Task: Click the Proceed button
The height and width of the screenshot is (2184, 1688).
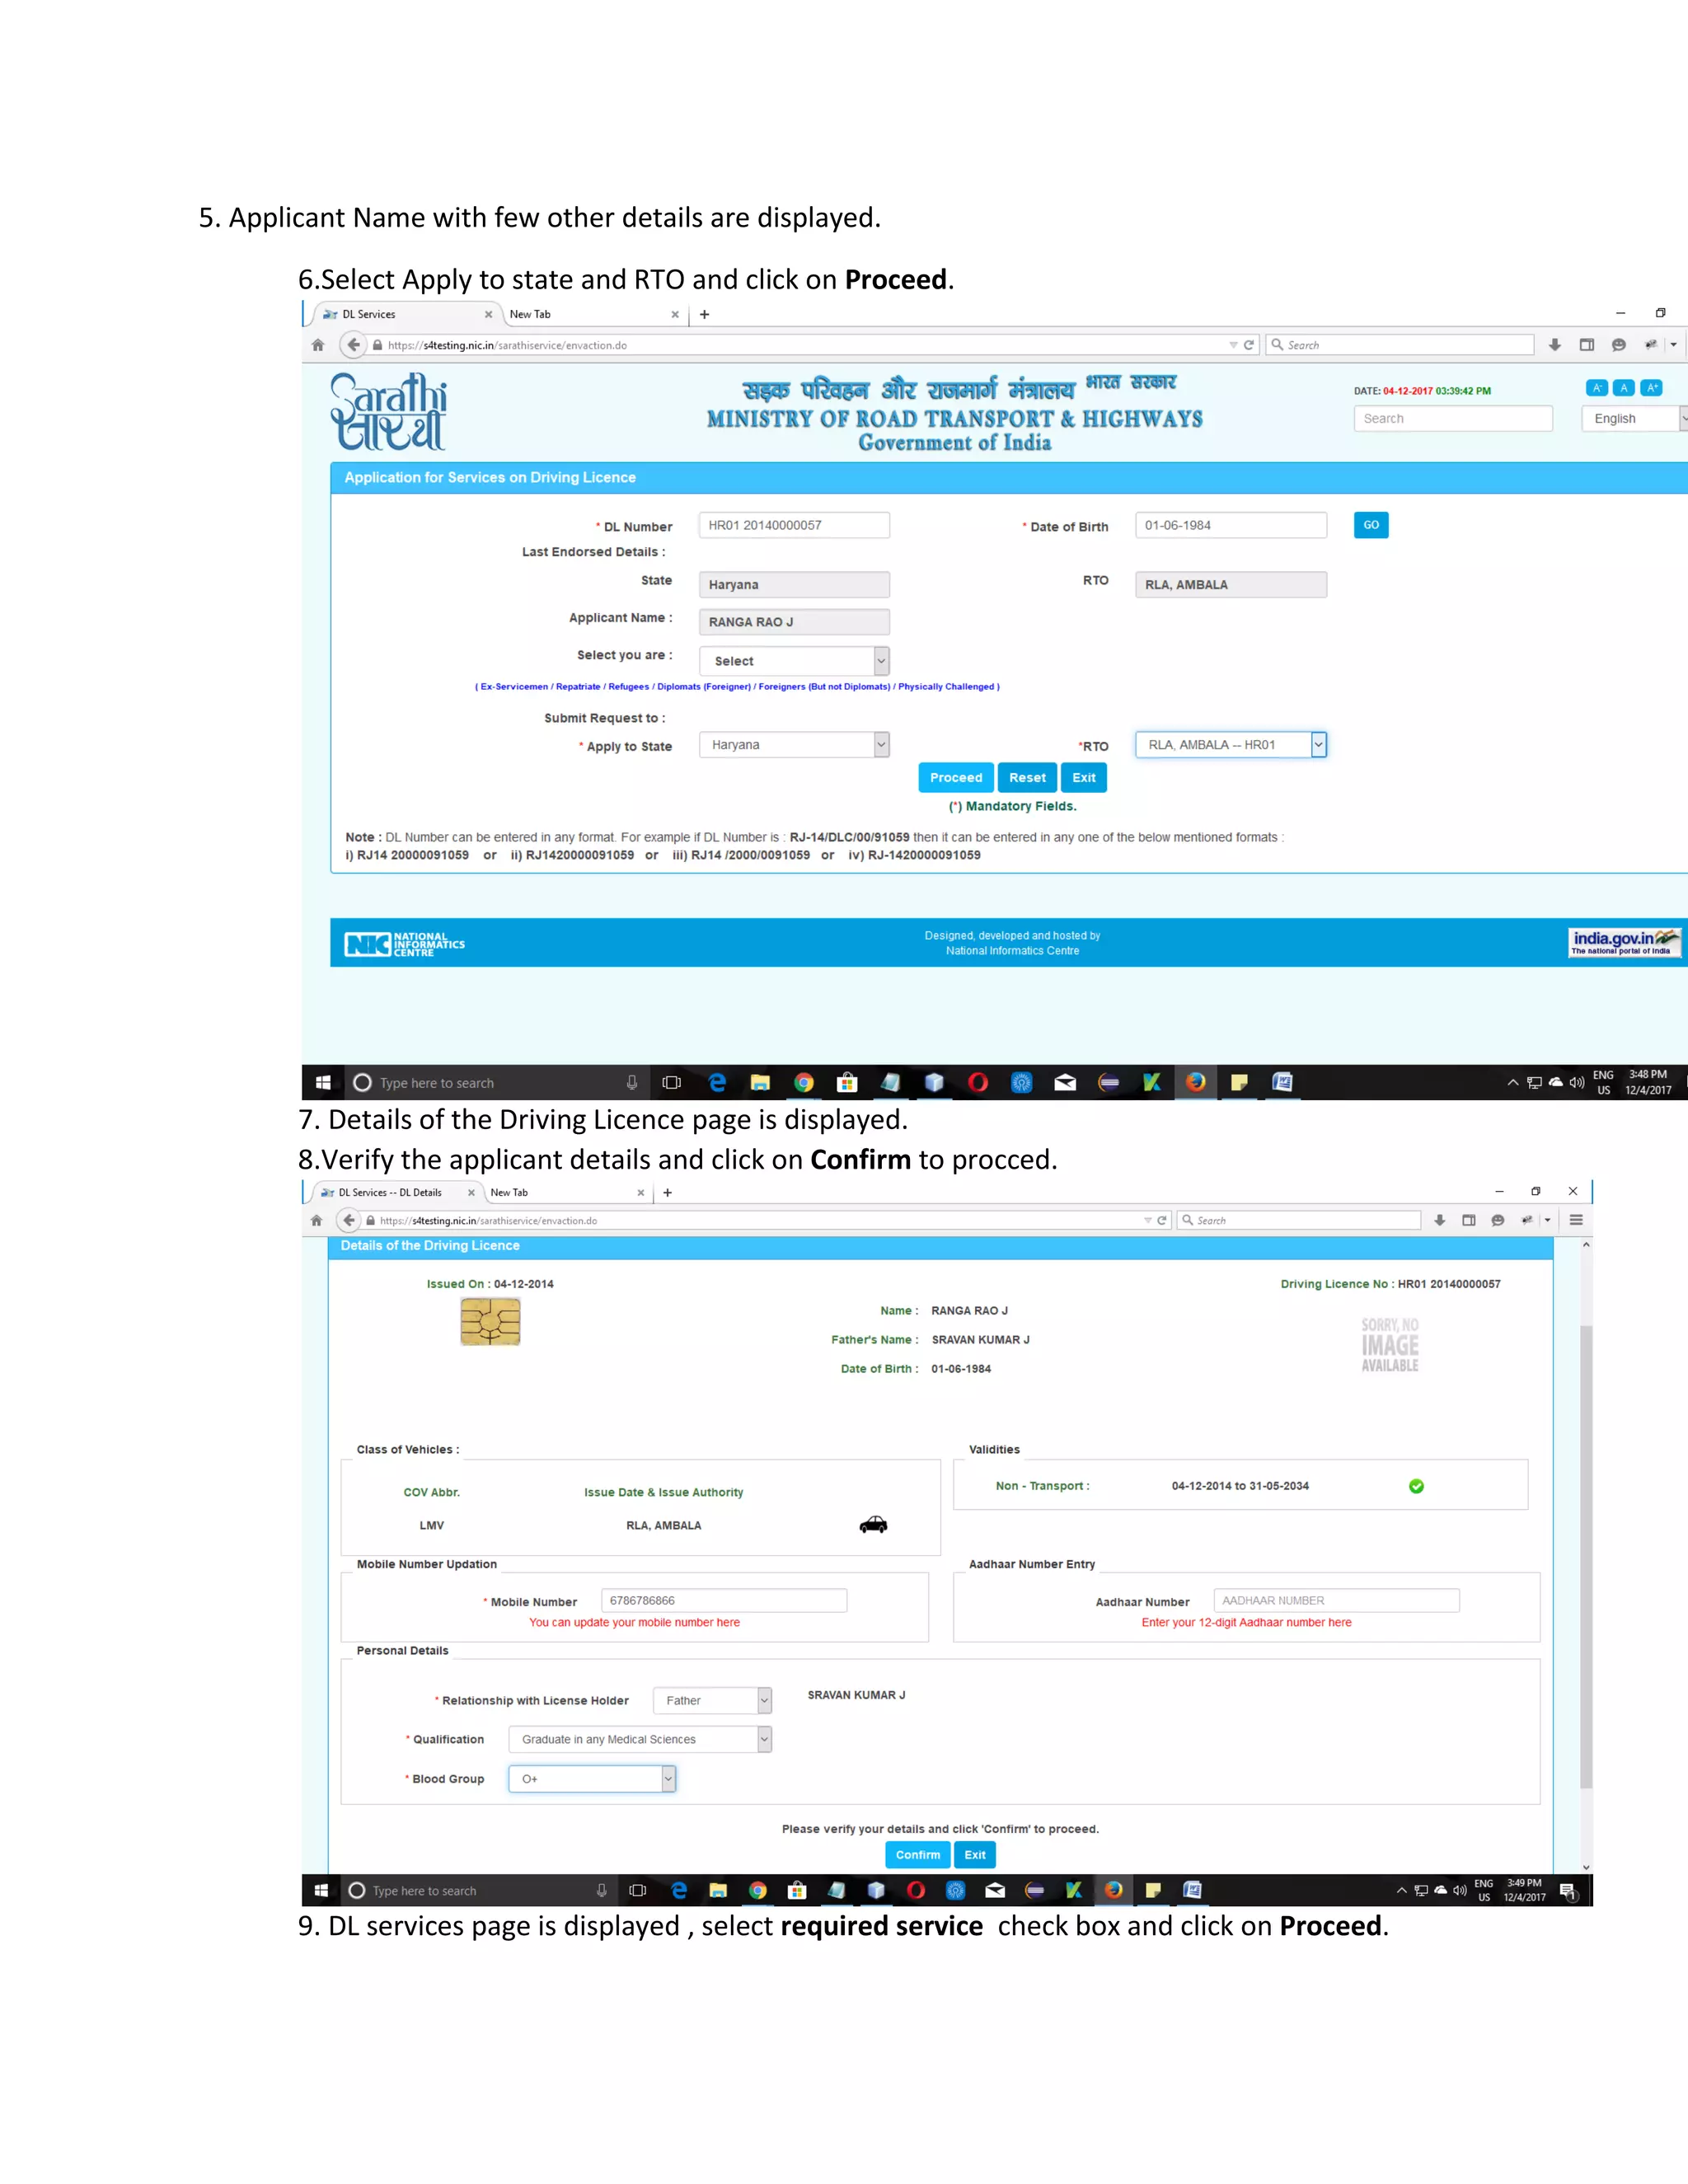Action: coord(955,778)
